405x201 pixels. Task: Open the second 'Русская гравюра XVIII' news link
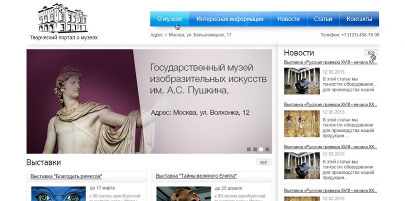330,105
